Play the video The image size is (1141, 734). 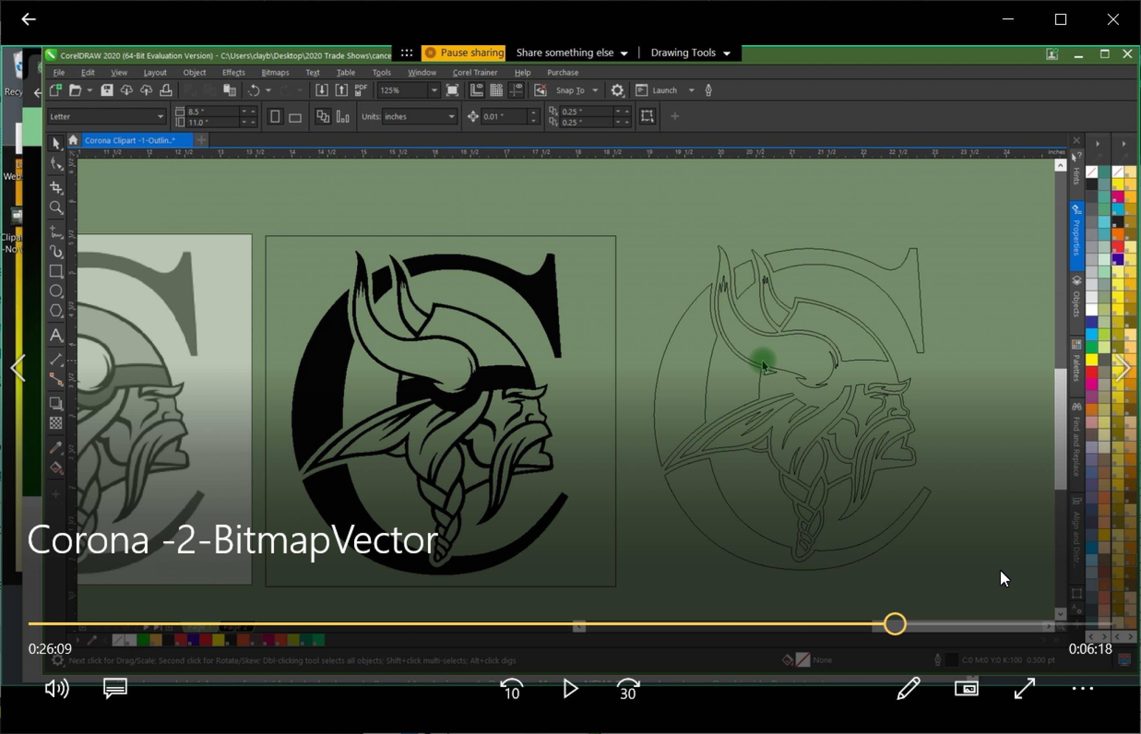click(570, 689)
